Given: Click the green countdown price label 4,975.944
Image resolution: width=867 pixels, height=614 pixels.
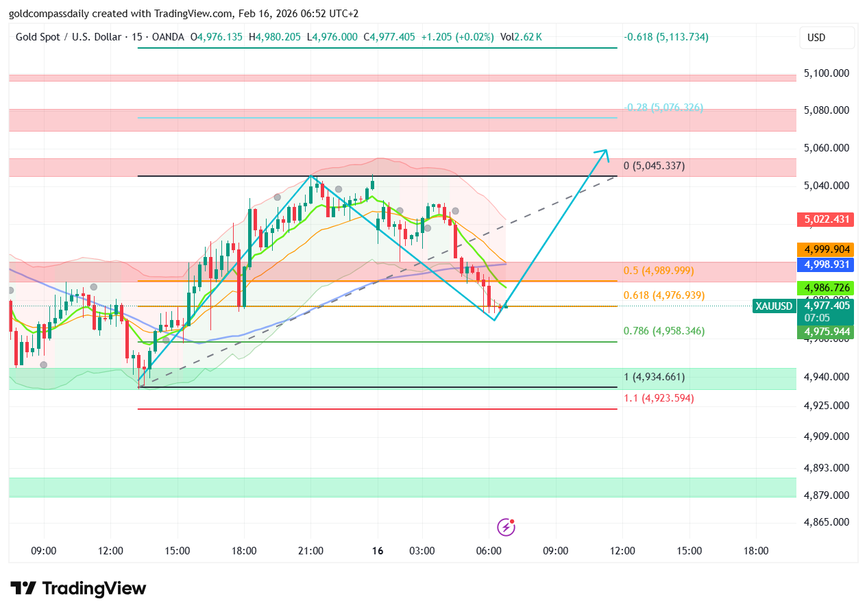Looking at the screenshot, I should pos(825,332).
